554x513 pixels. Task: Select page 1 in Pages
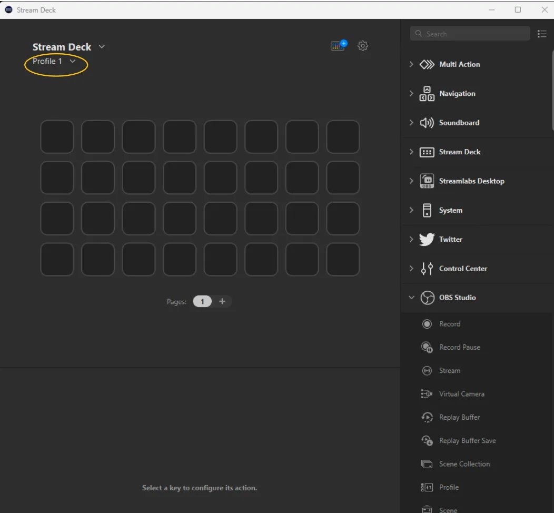(x=202, y=301)
